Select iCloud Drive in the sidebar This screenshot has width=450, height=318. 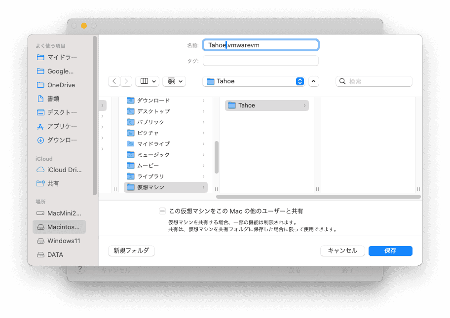(64, 170)
